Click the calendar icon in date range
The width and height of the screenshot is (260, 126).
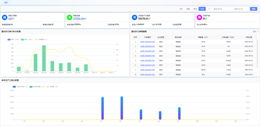coord(209,9)
